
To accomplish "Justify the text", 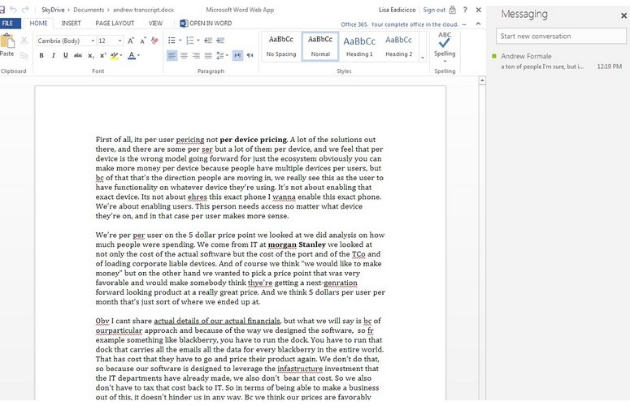I will (208, 55).
